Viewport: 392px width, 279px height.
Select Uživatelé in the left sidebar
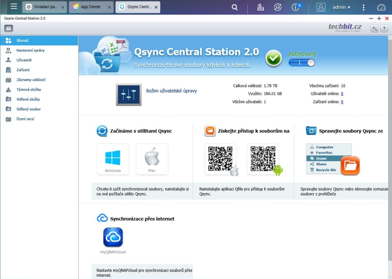(24, 60)
